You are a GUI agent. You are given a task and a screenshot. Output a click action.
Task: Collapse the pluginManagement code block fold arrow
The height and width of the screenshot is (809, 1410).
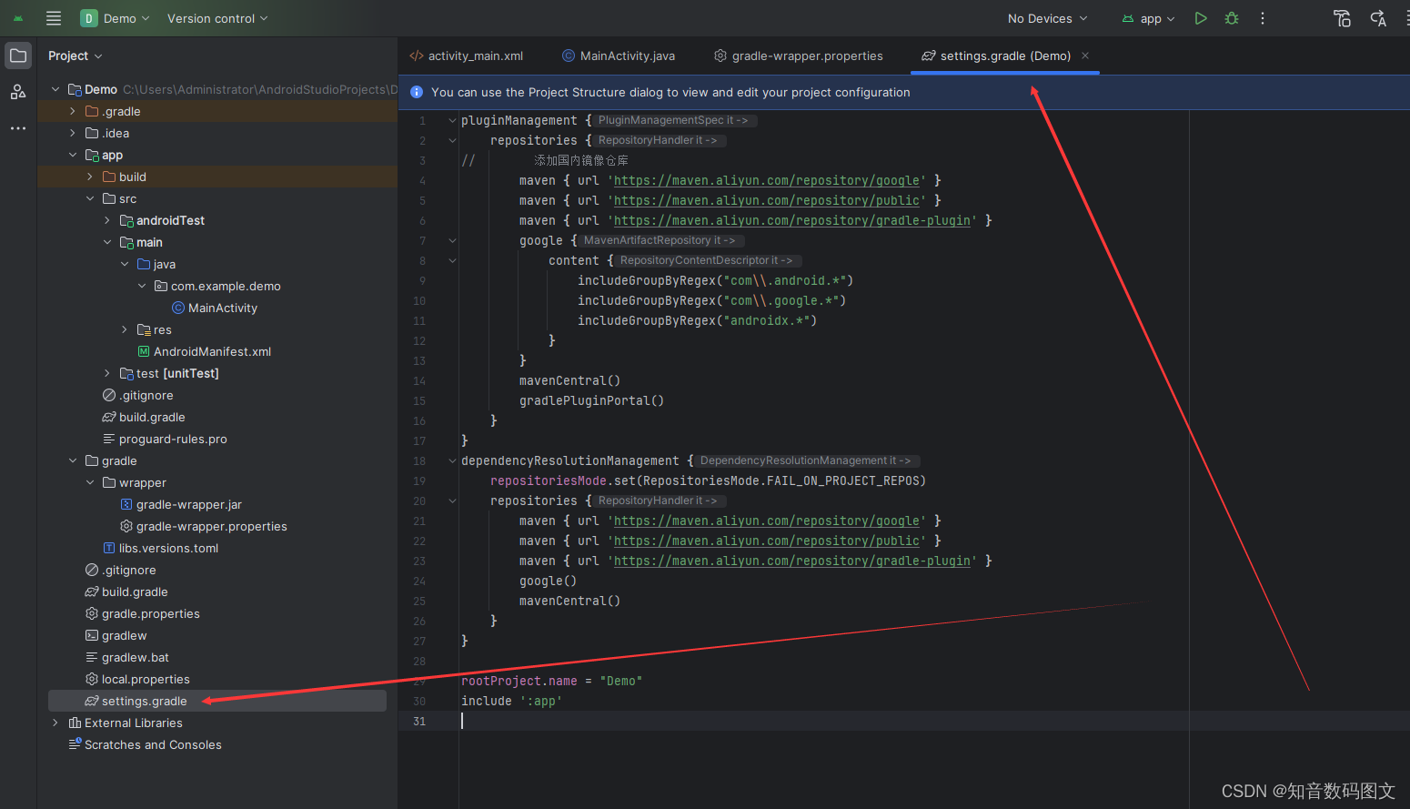pos(452,119)
